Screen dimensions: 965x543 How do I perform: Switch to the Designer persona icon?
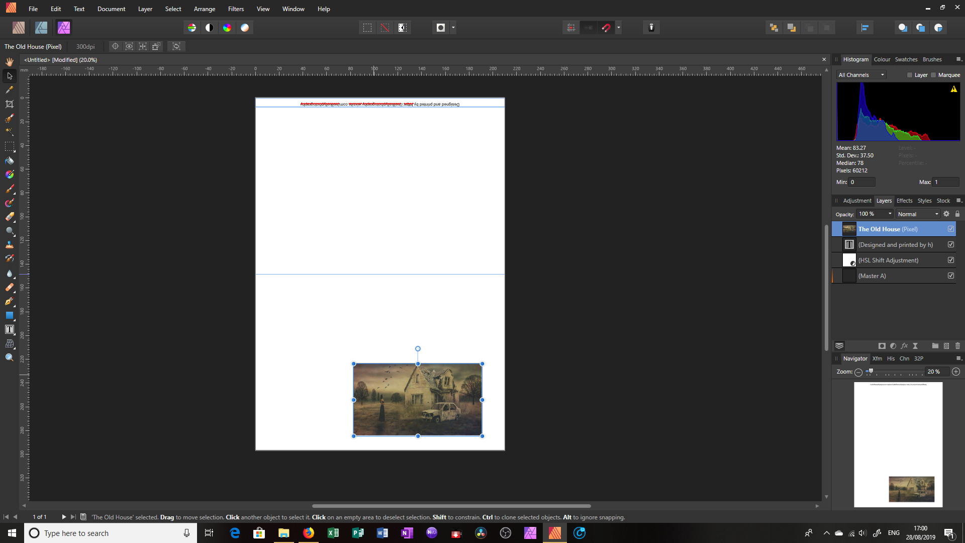tap(41, 28)
